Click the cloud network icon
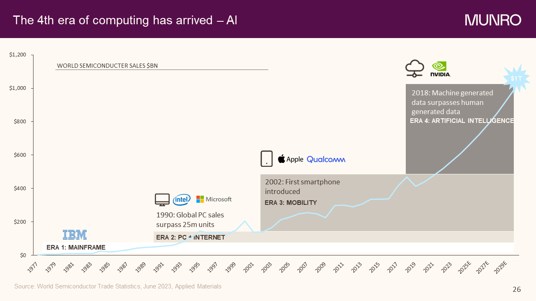The image size is (536, 301). pos(415,69)
